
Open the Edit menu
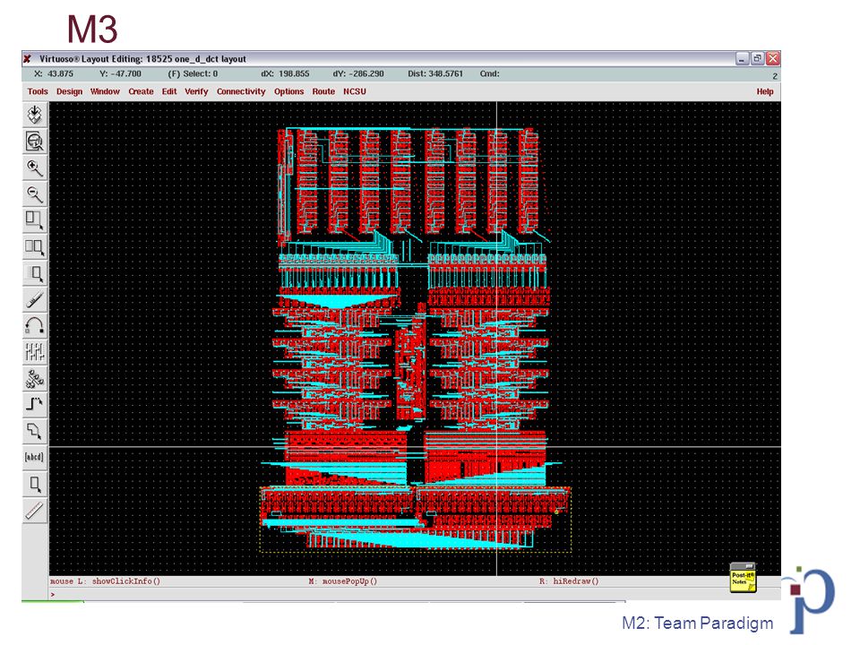169,91
